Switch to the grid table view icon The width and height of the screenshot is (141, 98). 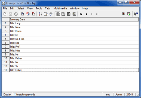point(63,14)
